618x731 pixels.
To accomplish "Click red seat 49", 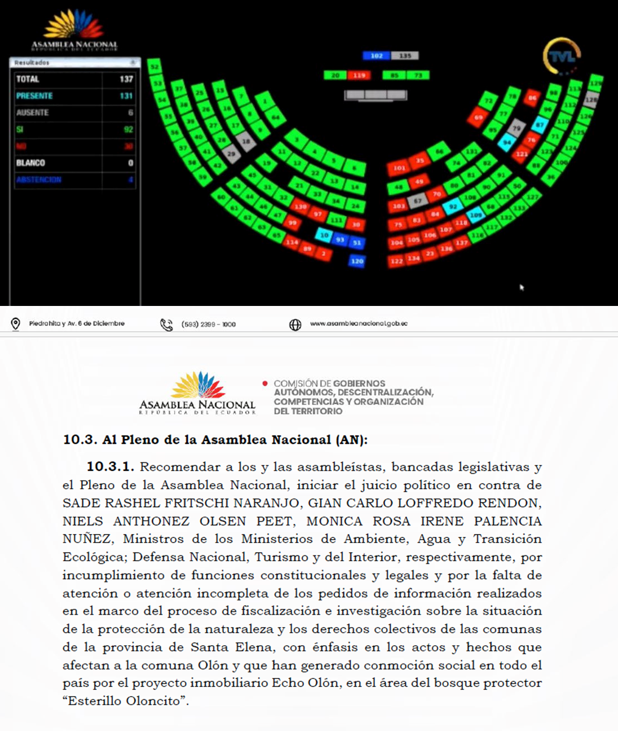I will click(419, 182).
